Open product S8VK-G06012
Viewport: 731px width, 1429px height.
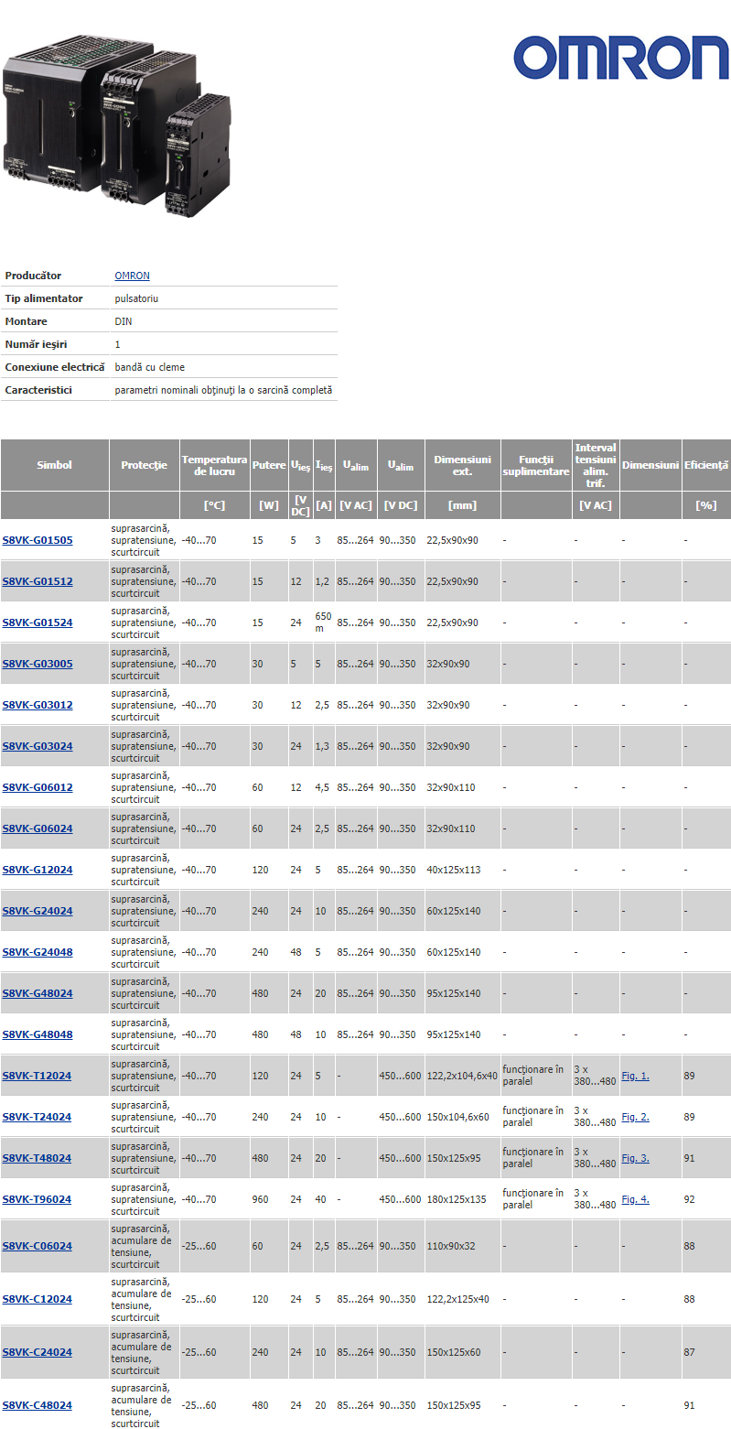click(38, 787)
